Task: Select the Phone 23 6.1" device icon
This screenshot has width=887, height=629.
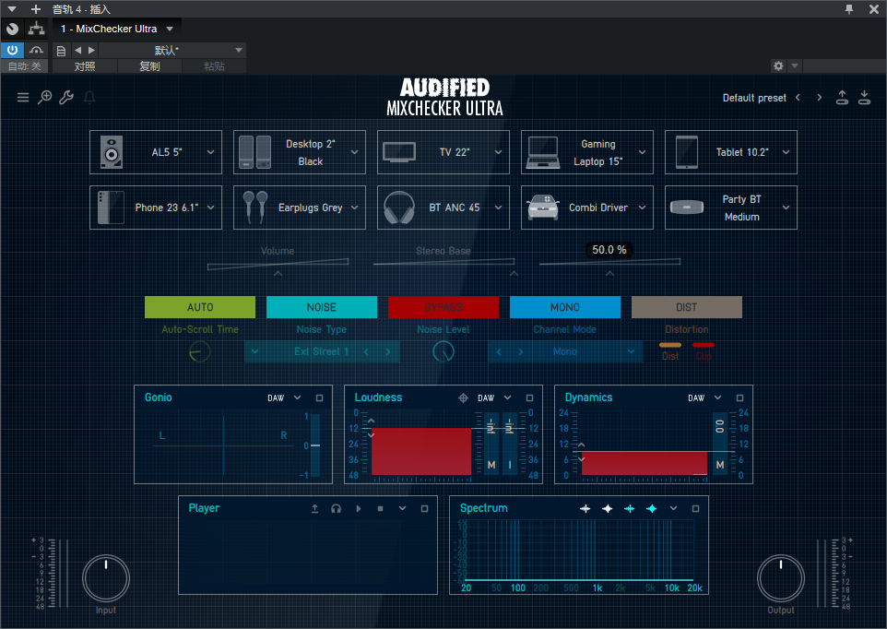Action: tap(111, 208)
